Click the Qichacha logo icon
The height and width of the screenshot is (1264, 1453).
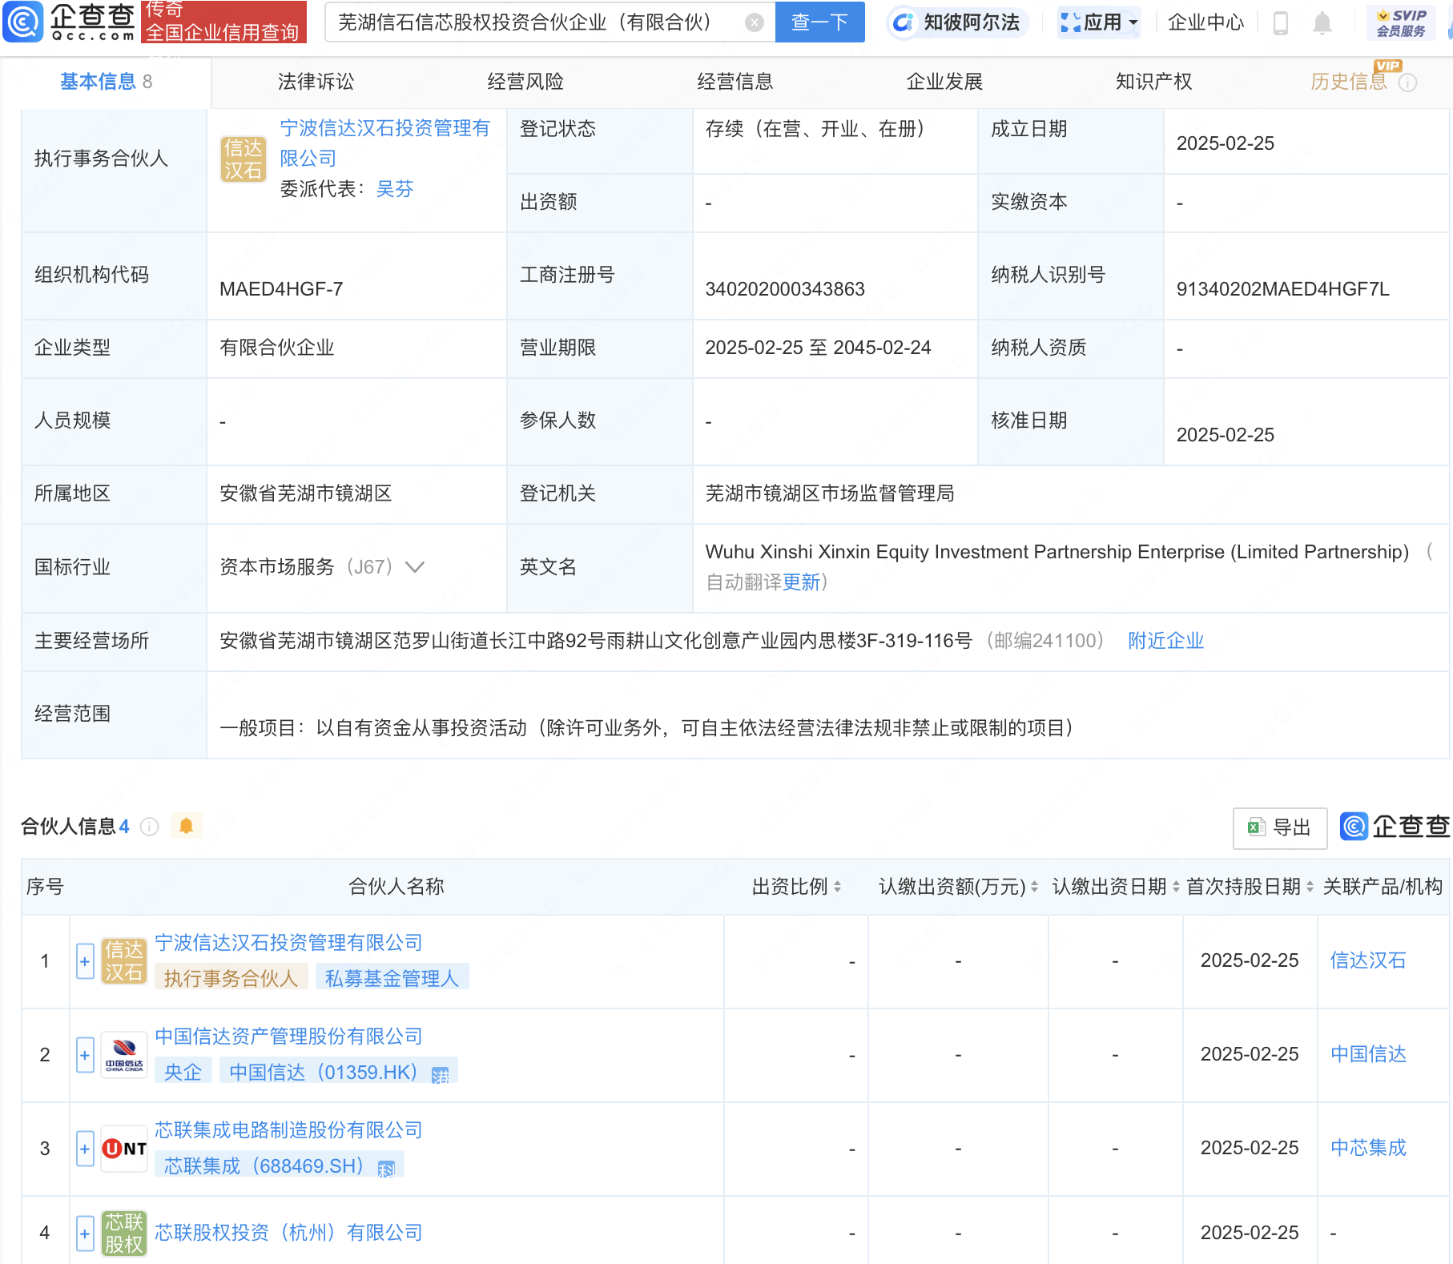22,22
